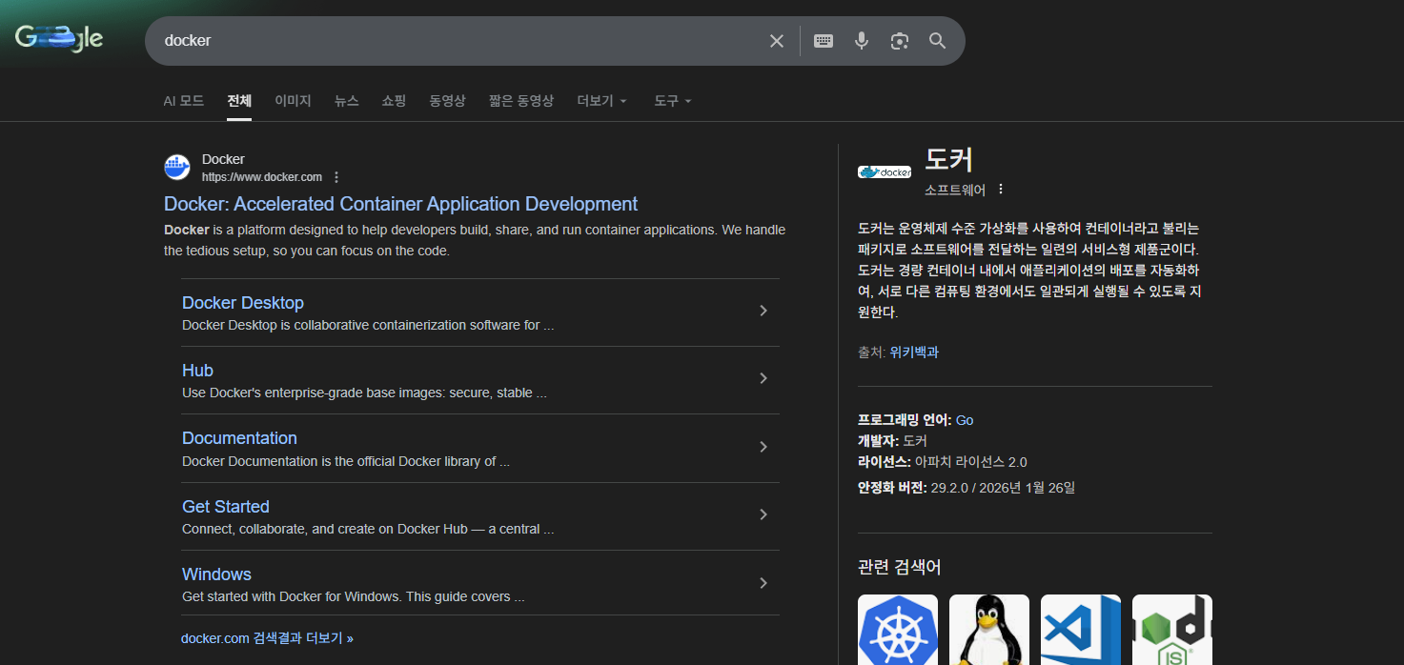The width and height of the screenshot is (1404, 665).
Task: Select the 전체 tab
Action: (239, 100)
